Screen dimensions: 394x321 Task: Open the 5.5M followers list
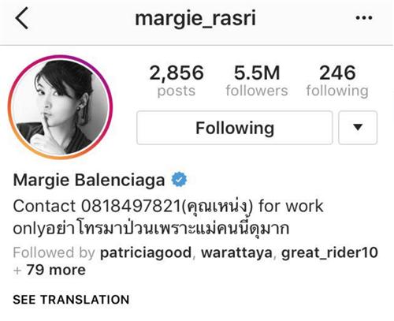click(x=257, y=80)
